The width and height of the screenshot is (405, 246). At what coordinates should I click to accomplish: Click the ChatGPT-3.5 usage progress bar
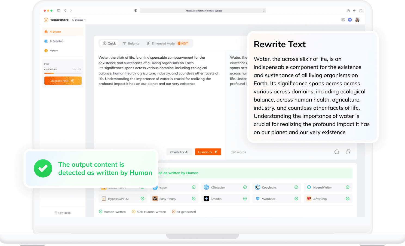[63, 73]
